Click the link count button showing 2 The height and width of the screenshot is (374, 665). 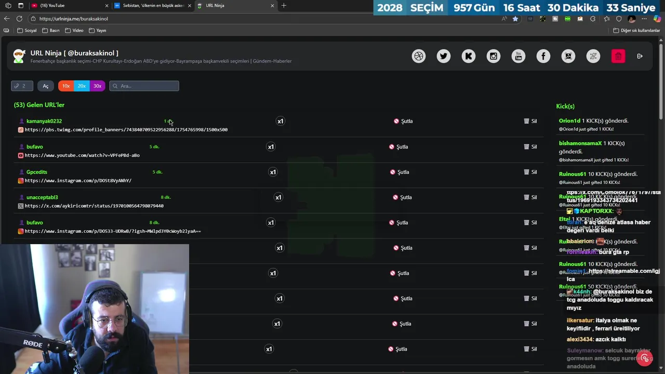point(22,86)
